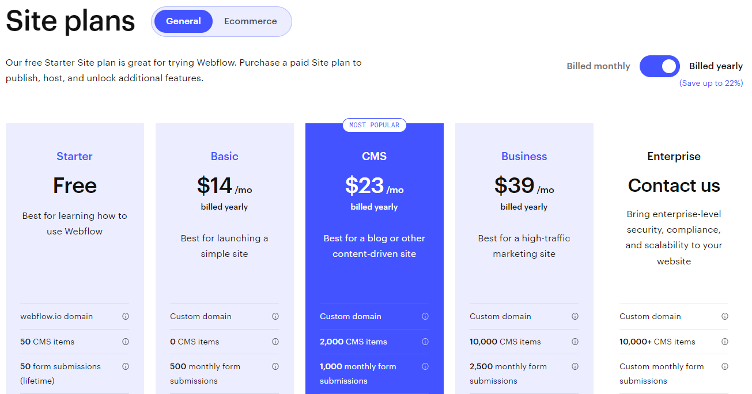Image resolution: width=752 pixels, height=394 pixels.
Task: Click '500 monthly form submissions' text
Action: pyautogui.click(x=205, y=373)
